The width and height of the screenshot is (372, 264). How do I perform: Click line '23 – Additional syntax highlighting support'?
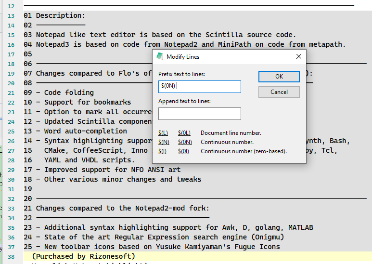pos(168,227)
